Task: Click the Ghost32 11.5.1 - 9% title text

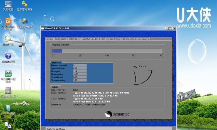Action: [x=57, y=28]
